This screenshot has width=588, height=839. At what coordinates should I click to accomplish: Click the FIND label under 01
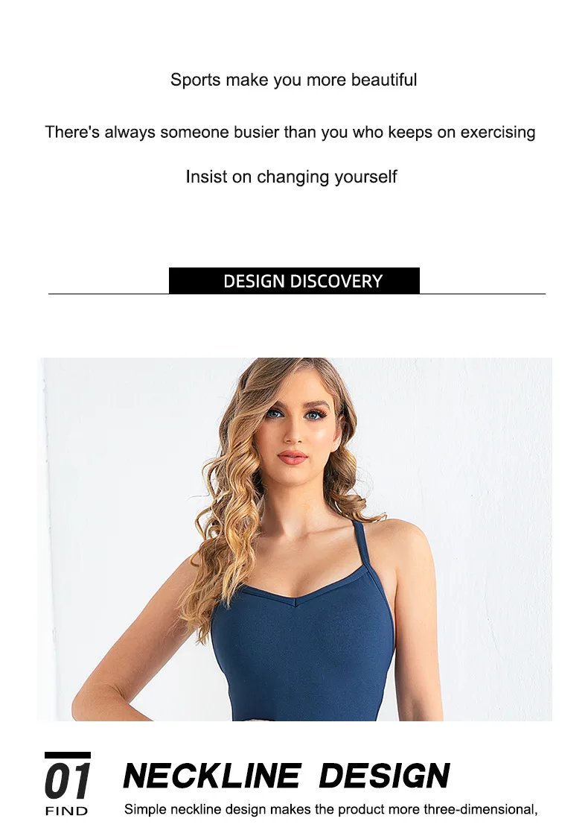click(x=67, y=811)
